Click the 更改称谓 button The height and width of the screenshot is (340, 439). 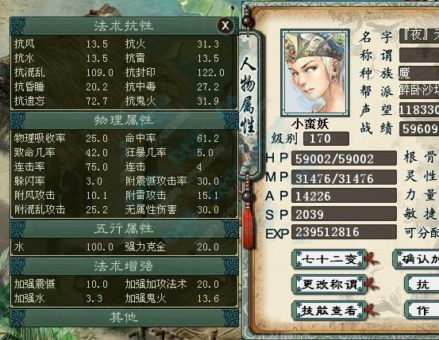pos(329,285)
